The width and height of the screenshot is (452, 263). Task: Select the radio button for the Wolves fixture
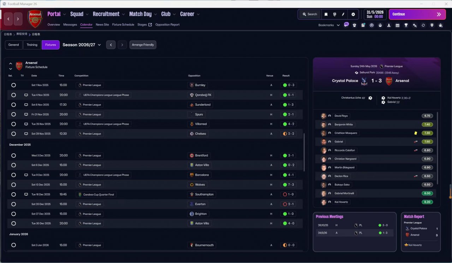click(13, 185)
